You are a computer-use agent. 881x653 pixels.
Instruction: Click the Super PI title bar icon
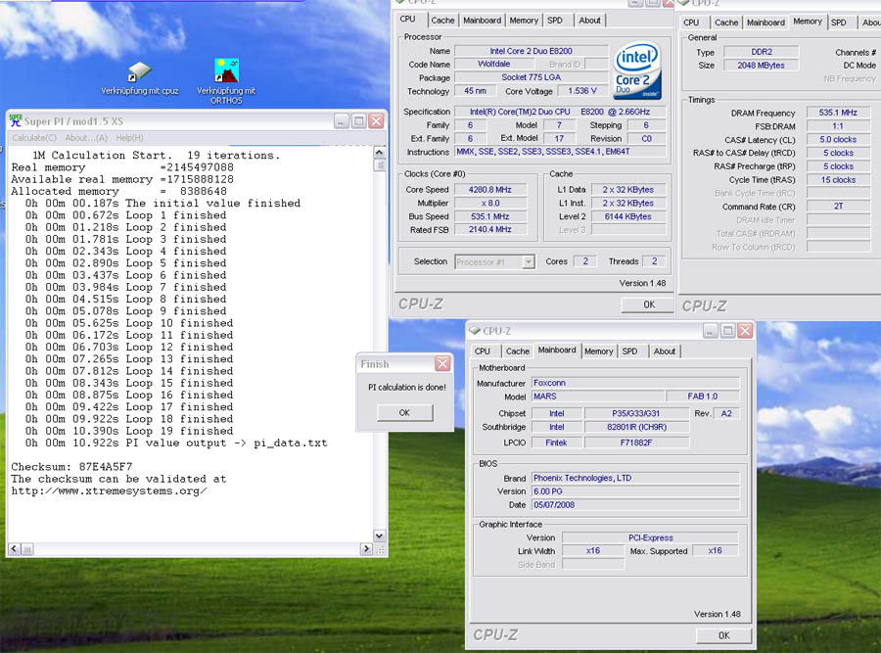pyautogui.click(x=15, y=120)
